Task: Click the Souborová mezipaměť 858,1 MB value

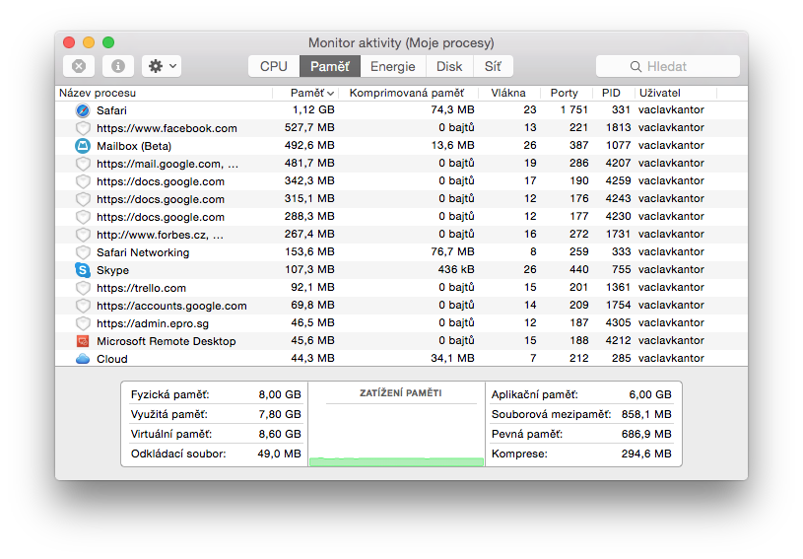Action: 646,414
